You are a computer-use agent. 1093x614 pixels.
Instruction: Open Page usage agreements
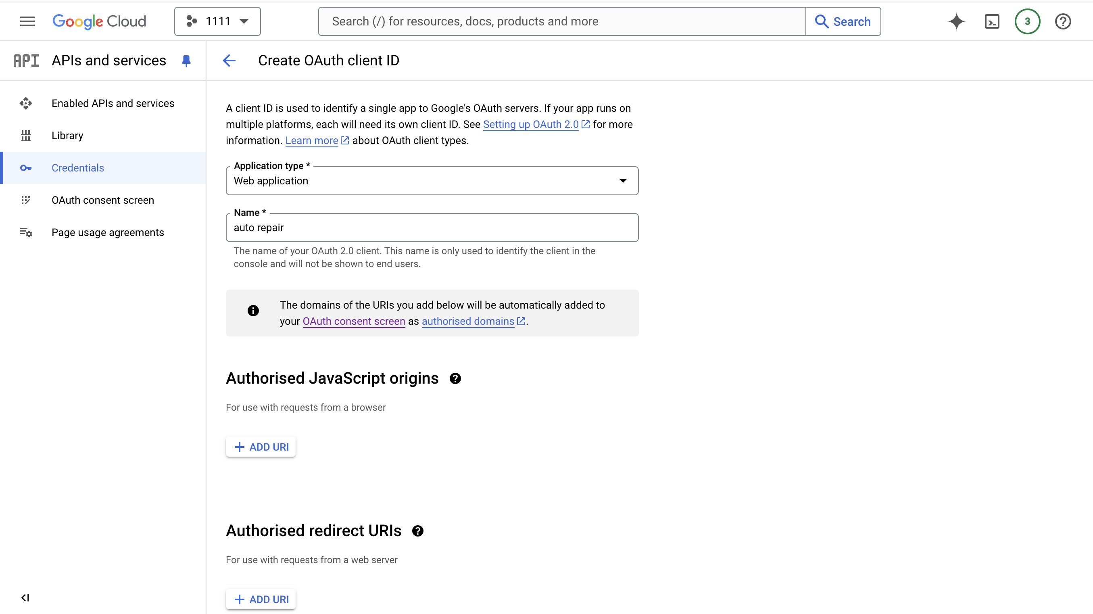[x=104, y=232]
